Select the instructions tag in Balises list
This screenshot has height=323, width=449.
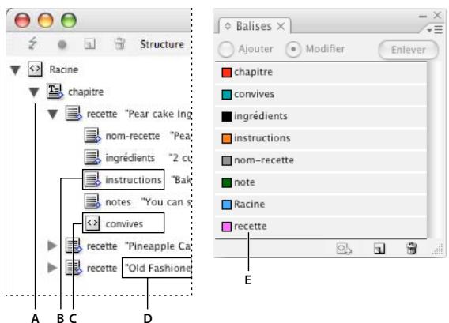click(x=321, y=138)
